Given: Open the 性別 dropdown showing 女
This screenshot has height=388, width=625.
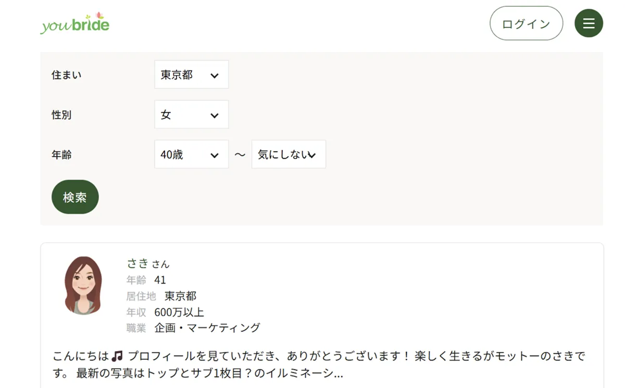Looking at the screenshot, I should click(191, 114).
